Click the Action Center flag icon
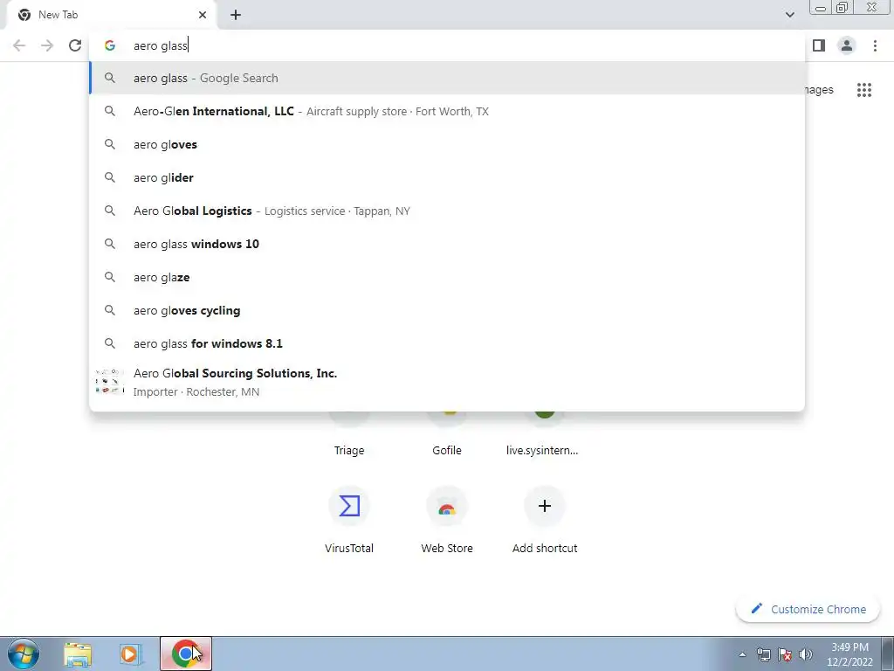 tap(785, 654)
